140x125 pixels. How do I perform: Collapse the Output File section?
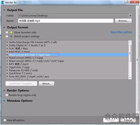click(4, 10)
